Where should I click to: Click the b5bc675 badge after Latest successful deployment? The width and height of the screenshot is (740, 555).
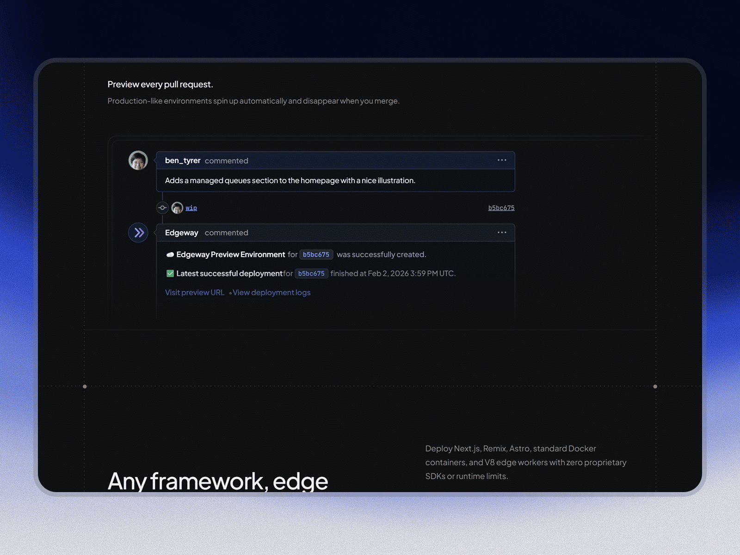311,273
